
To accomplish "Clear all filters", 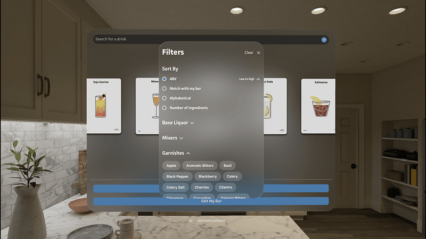I will coord(249,53).
